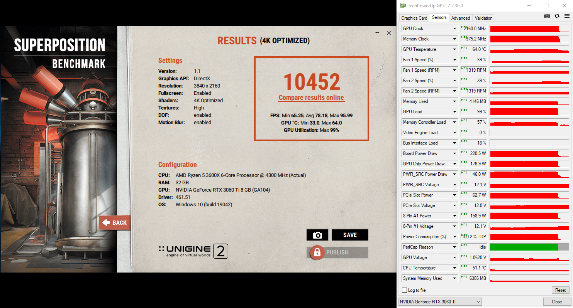
Task: Open the Video Engine Load dropdown
Action: (454, 133)
